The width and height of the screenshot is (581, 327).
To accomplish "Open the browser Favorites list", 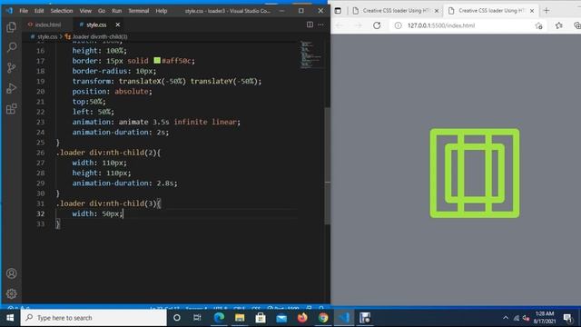I will [x=559, y=25].
